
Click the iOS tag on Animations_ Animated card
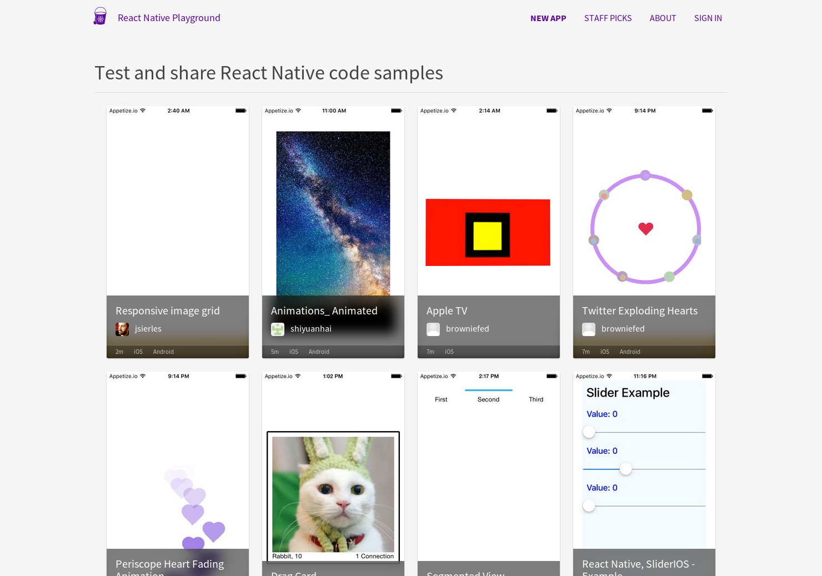[x=293, y=352]
